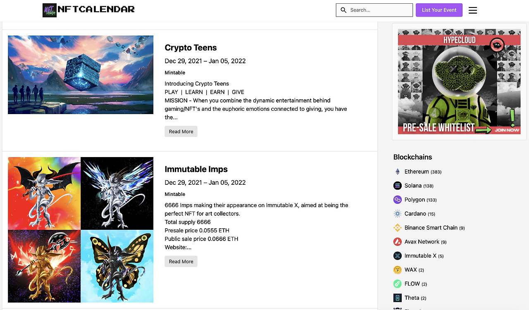Click the search magnifier icon
The width and height of the screenshot is (529, 310).
(x=343, y=10)
